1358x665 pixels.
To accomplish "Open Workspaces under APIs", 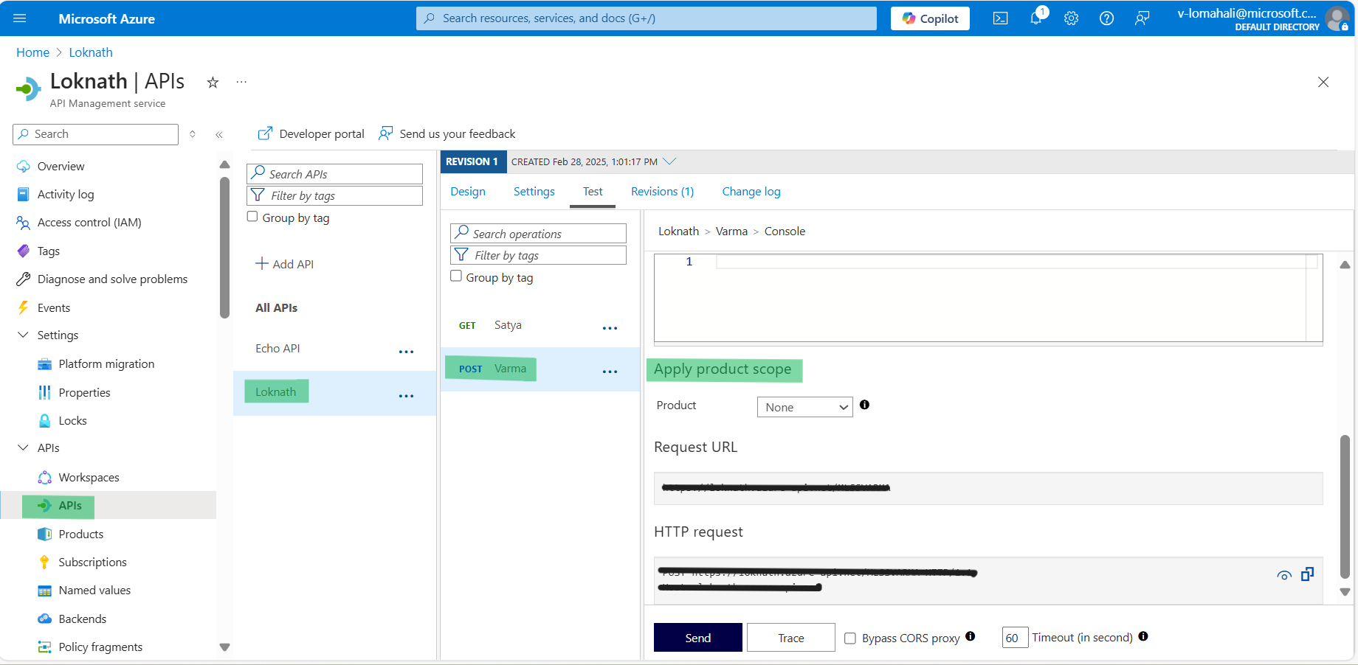I will point(89,478).
